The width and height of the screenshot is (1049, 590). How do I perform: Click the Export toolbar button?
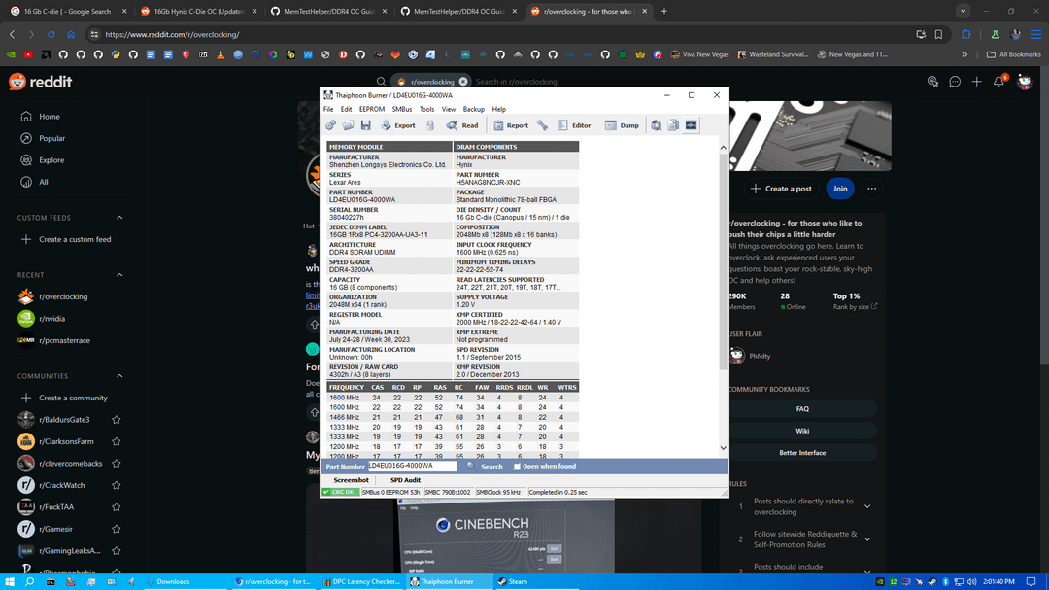click(398, 125)
